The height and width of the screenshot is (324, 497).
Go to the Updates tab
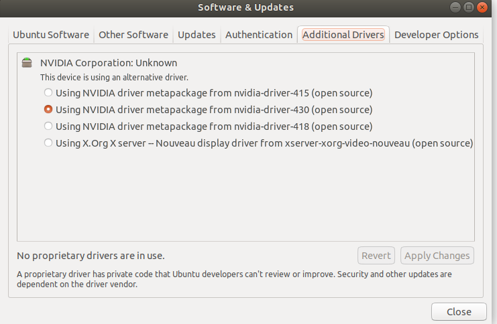(x=197, y=35)
